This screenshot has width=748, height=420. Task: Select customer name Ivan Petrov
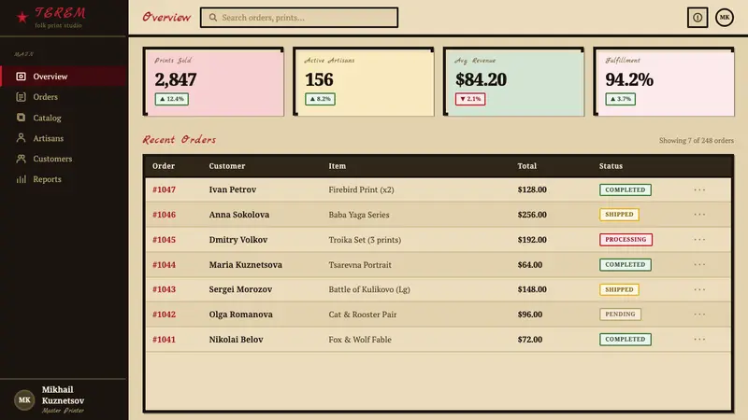(x=232, y=189)
